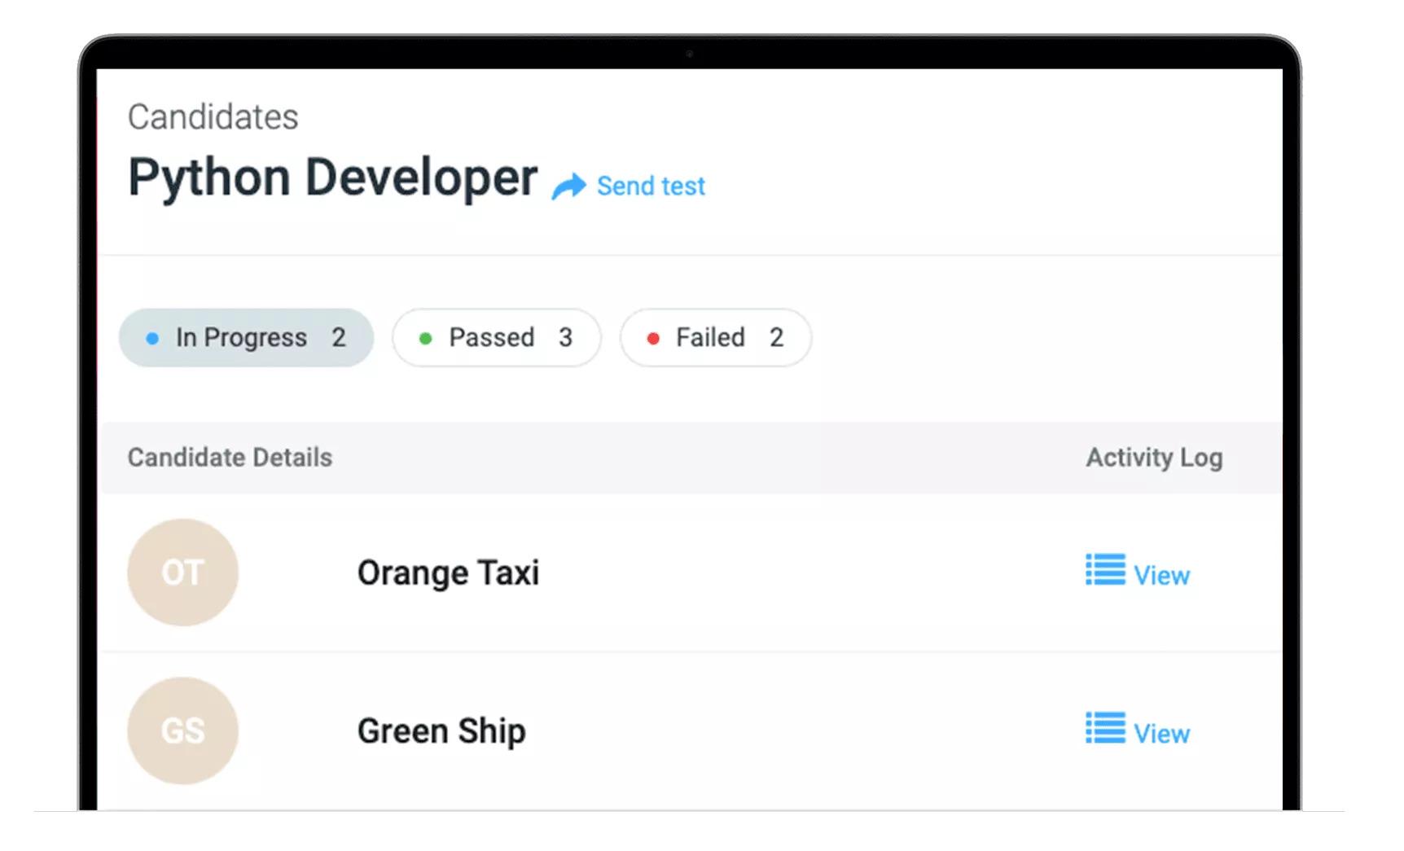The image size is (1404, 851).
Task: Open the Orange Taxi candidate name
Action: (448, 573)
